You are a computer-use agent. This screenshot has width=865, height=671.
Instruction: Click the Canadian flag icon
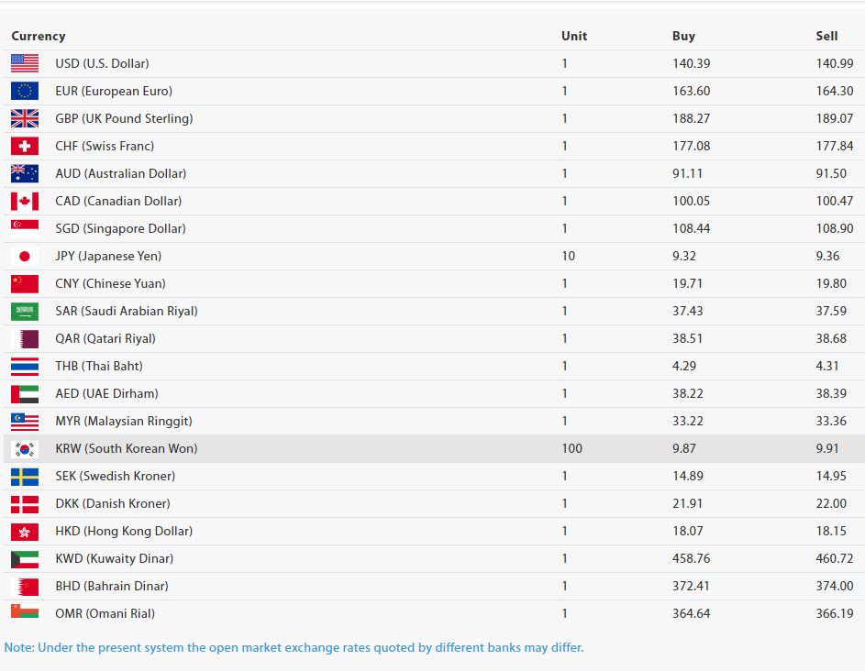pyautogui.click(x=25, y=201)
